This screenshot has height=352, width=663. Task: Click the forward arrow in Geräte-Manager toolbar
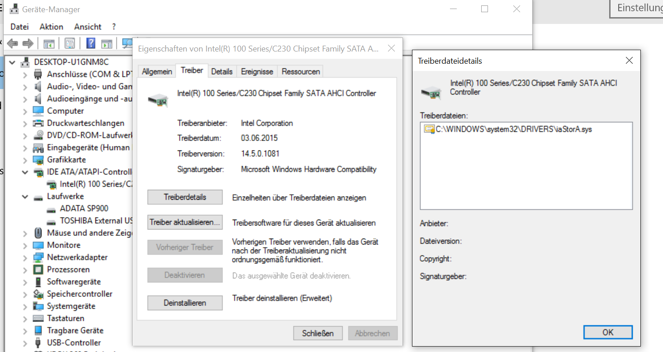tap(28, 43)
